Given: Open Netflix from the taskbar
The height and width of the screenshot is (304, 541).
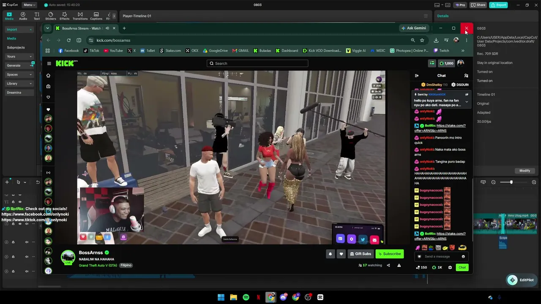Looking at the screenshot, I should point(258,297).
